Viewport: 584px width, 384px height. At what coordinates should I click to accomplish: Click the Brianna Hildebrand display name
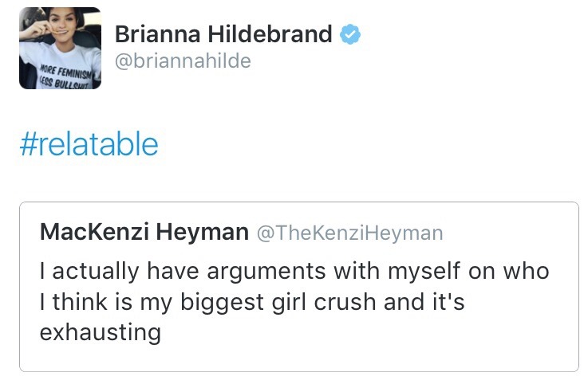(223, 35)
